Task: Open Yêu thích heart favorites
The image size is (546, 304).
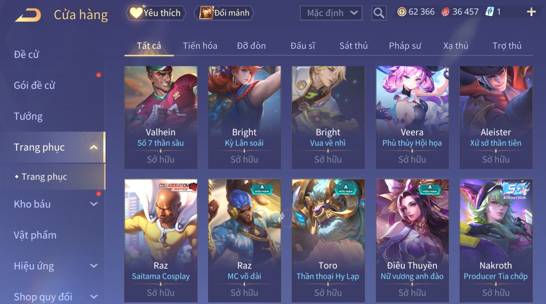Action: 156,13
